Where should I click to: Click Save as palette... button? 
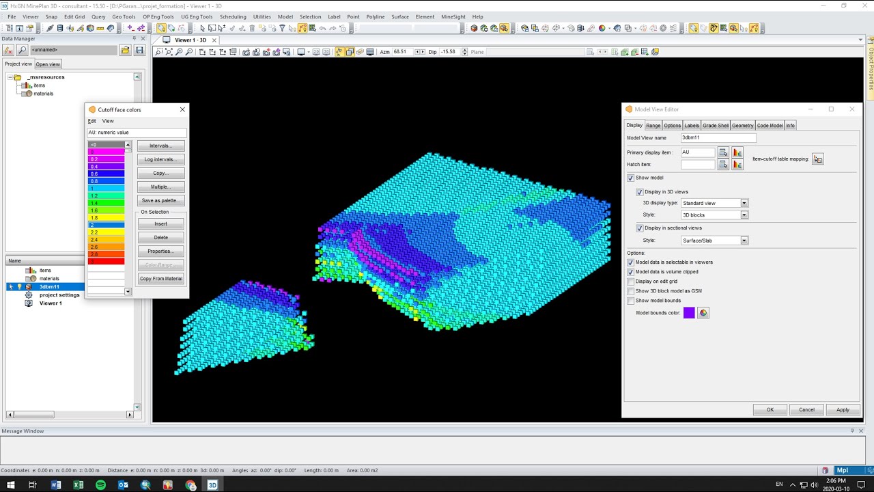coord(160,200)
